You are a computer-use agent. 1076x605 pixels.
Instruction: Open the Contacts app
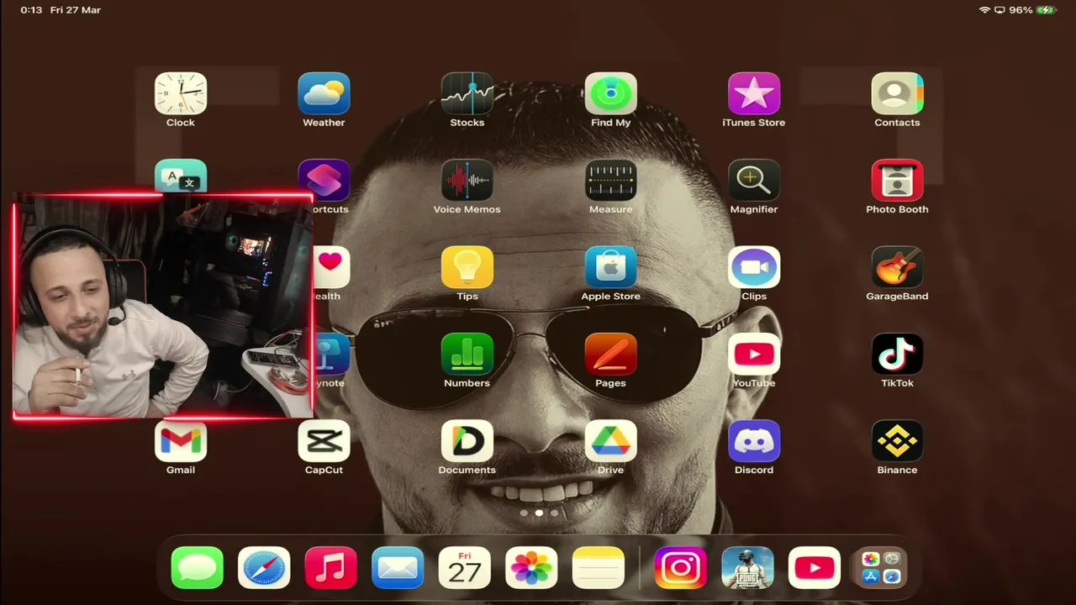click(x=897, y=93)
